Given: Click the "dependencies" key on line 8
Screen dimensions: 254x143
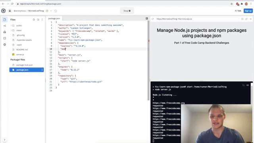Looking at the screenshot, I should [67, 43].
